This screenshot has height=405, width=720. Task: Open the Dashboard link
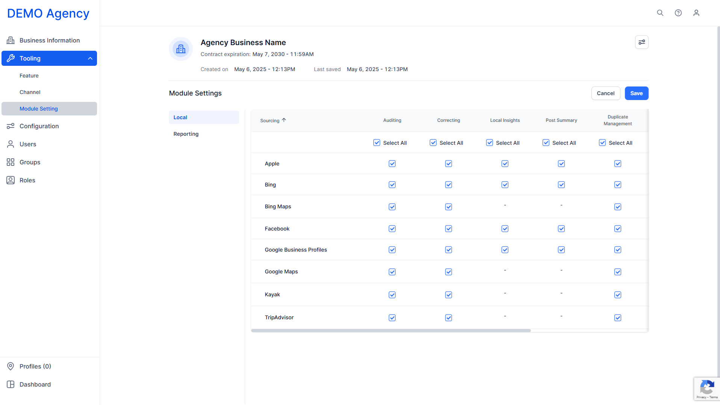pyautogui.click(x=35, y=384)
